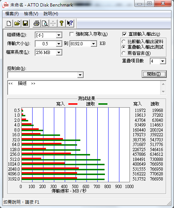Image resolution: width=174 pixels, height=208 pixels.
Task: Open the 檢視(V) menu
Action: tap(31, 14)
